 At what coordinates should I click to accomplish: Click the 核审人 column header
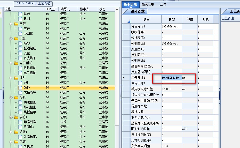pos(87,9)
